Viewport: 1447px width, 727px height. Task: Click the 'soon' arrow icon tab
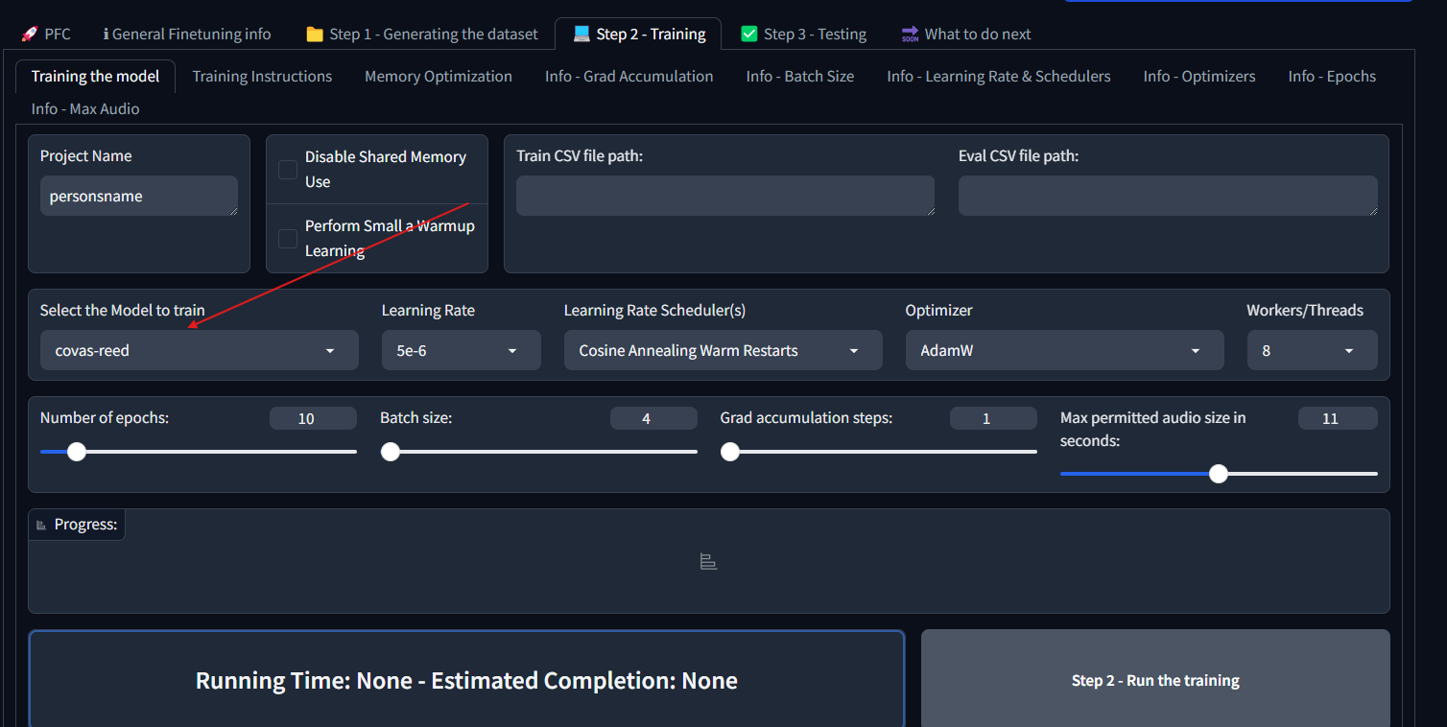pos(910,35)
